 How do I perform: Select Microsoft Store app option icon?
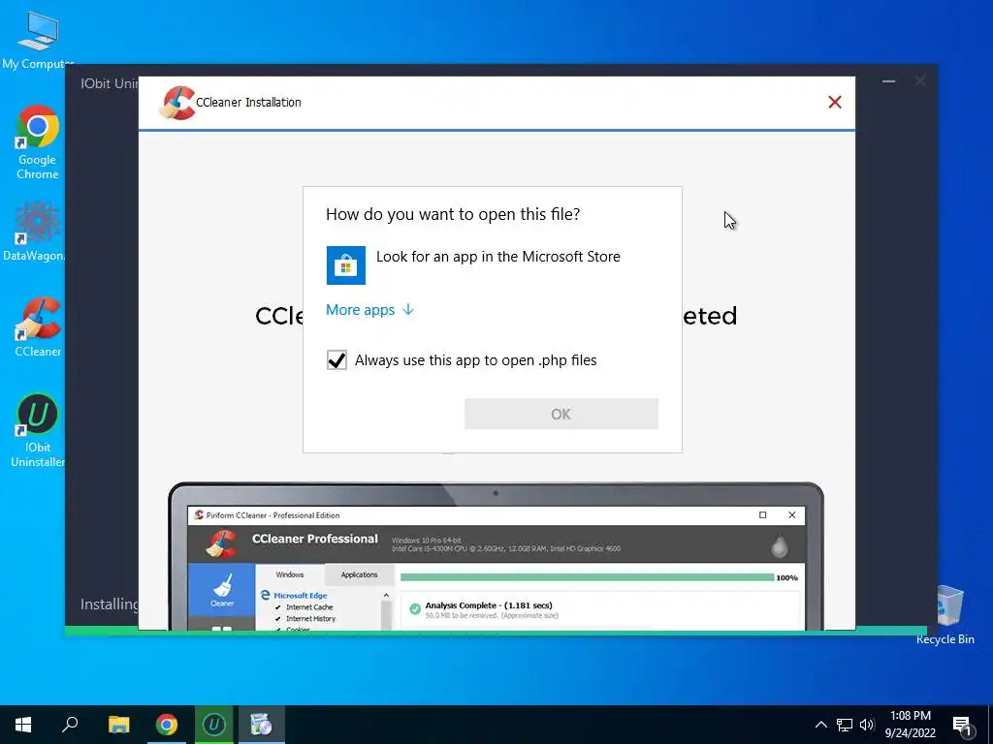tap(346, 265)
